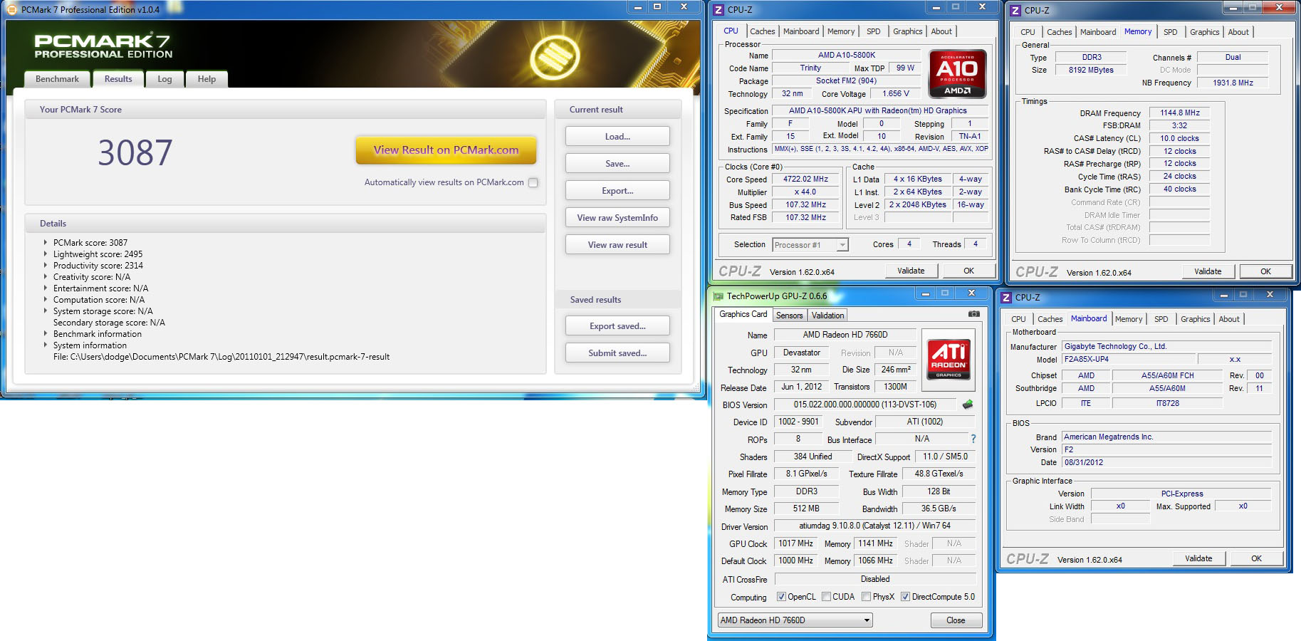
Task: Click the Secondary storage score: N/A row
Action: click(x=109, y=323)
